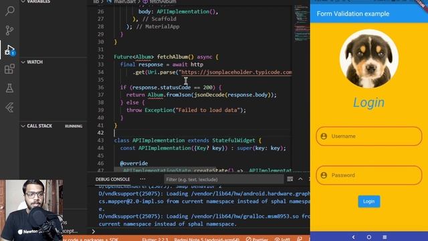
Task: Click Form Validation example app title
Action: click(353, 13)
